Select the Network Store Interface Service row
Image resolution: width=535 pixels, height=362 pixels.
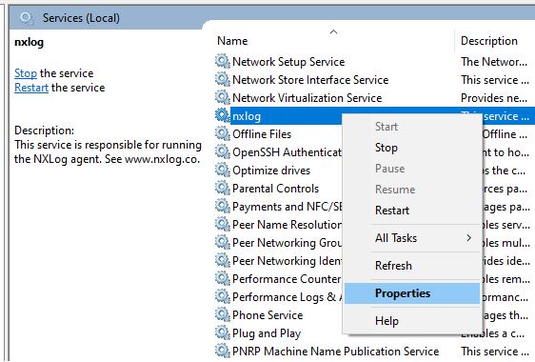375,80
